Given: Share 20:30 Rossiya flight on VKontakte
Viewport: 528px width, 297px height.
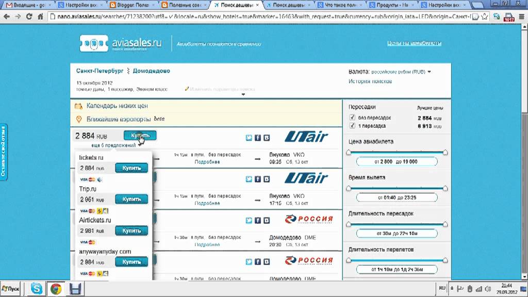Looking at the screenshot, I should coord(267,221).
